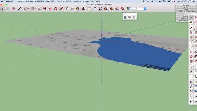
Task: Choose the Offset tool in top toolbar
Action: (x=45, y=9)
